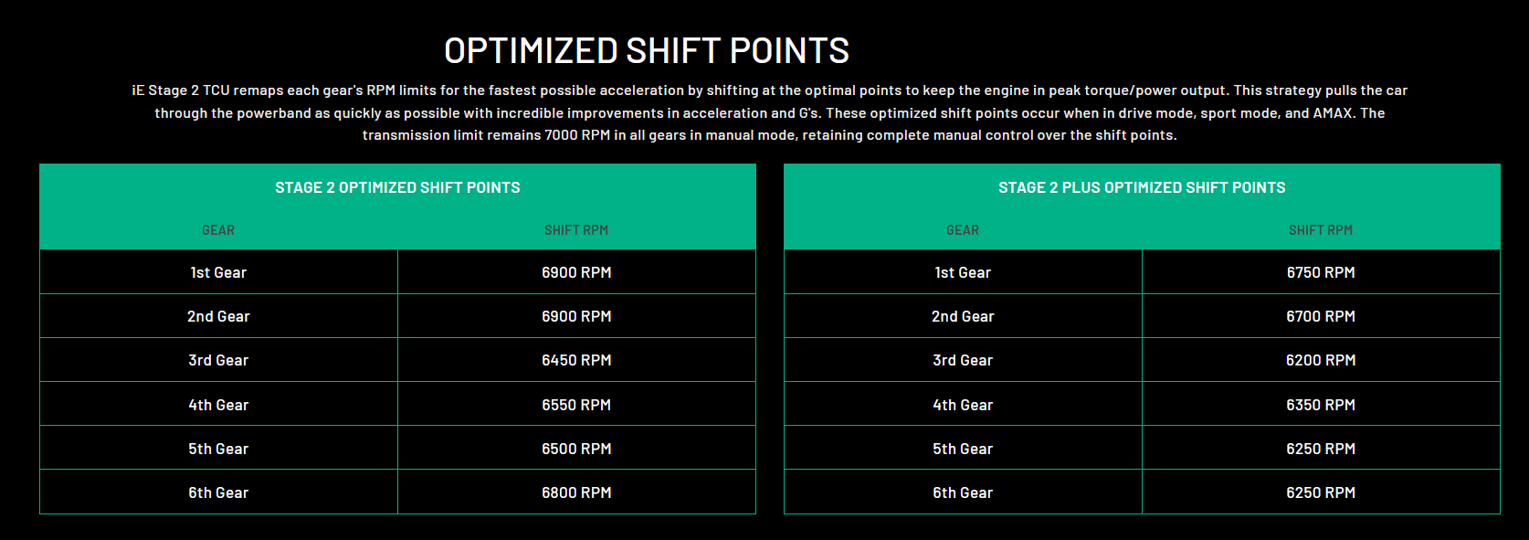
Task: Select the Gear column header in Stage 2 Plus table
Action: pyautogui.click(x=962, y=230)
